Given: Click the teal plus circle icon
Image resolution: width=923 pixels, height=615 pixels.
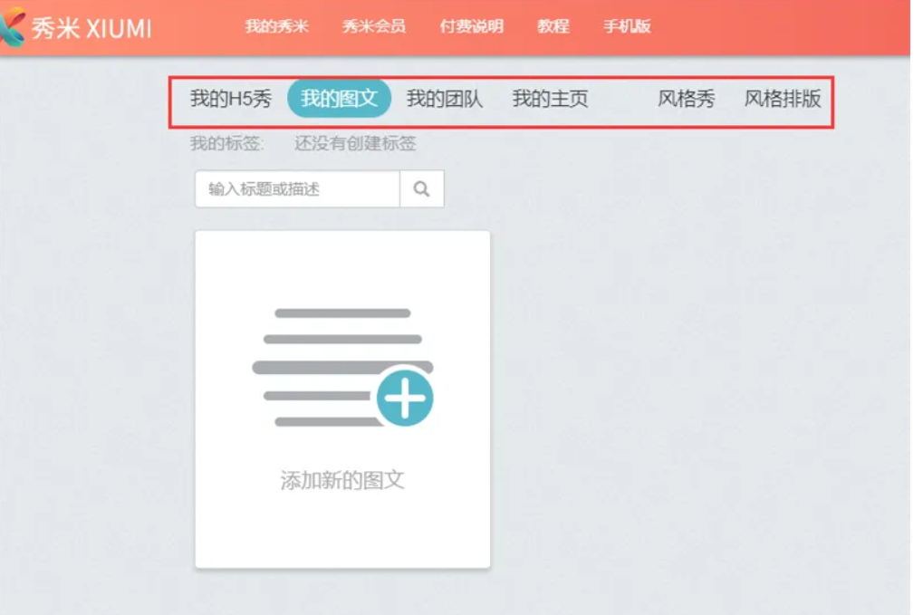Looking at the screenshot, I should point(404,398).
